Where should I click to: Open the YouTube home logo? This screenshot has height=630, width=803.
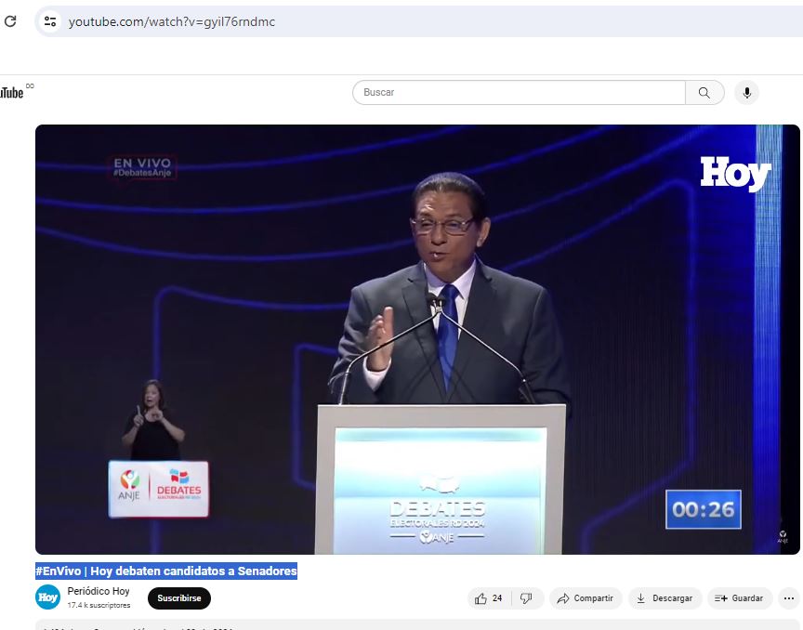point(16,92)
